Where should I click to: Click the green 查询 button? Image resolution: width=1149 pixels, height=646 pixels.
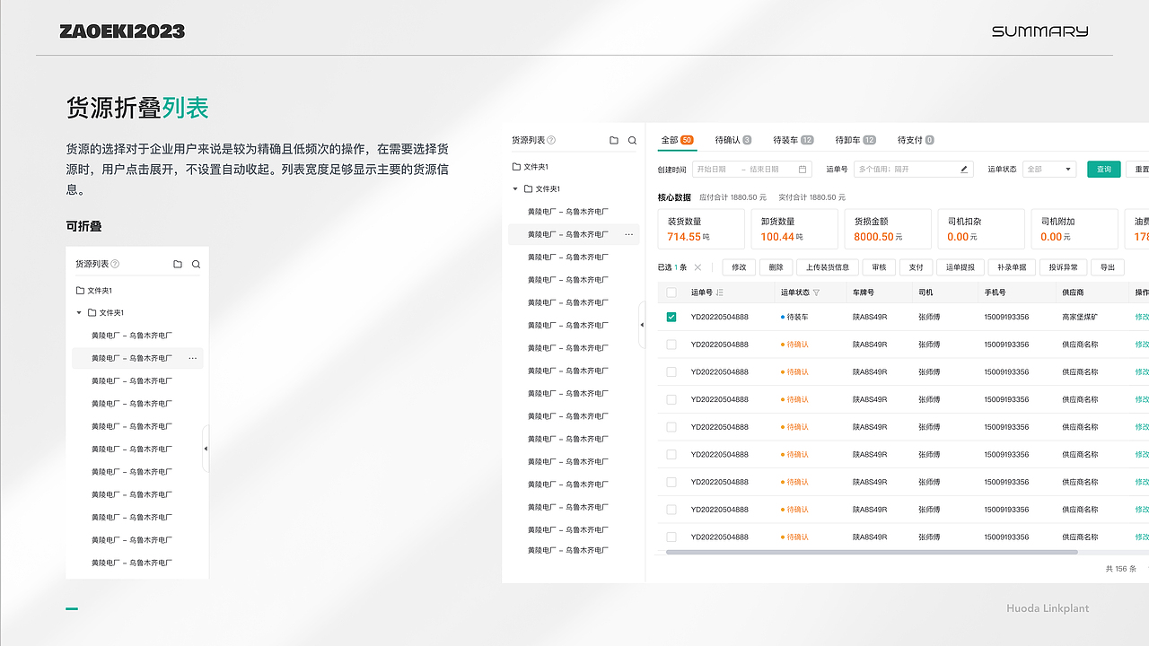coord(1104,169)
